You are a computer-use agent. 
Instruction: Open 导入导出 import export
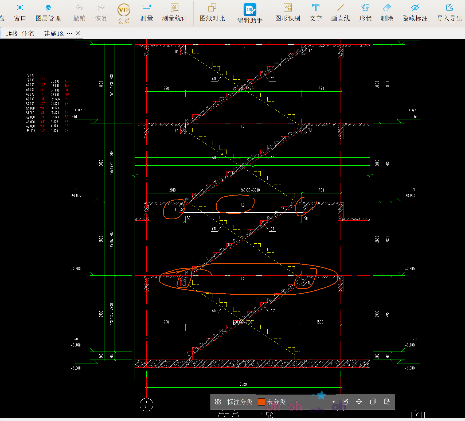pyautogui.click(x=450, y=13)
